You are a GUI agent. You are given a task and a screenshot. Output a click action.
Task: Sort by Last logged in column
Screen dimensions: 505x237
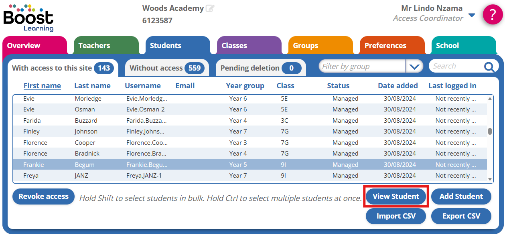click(452, 86)
